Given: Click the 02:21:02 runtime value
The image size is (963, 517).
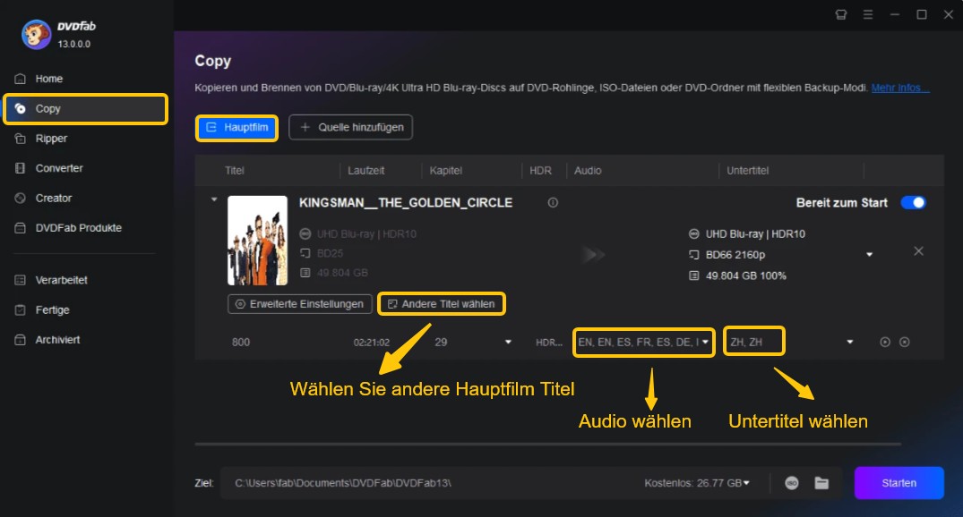Looking at the screenshot, I should [372, 343].
